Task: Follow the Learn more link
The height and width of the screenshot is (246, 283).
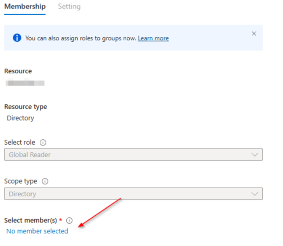Action: (x=153, y=38)
